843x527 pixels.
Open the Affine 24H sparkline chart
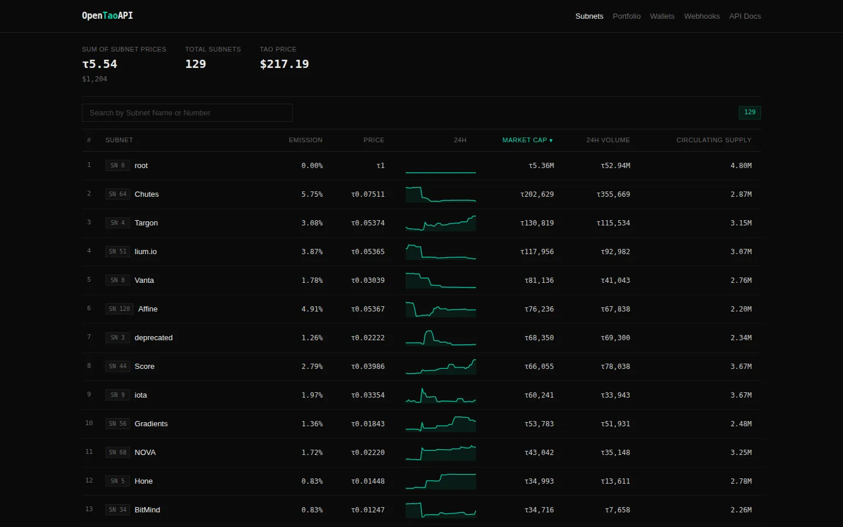441,309
